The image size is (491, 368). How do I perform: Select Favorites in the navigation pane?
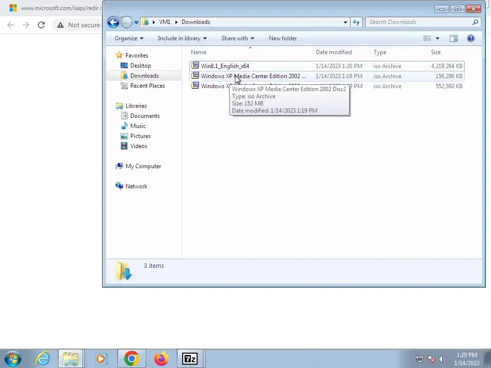[137, 56]
